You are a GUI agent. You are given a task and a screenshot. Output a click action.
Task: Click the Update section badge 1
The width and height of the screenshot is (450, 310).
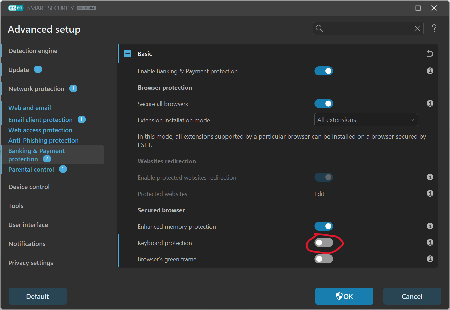pyautogui.click(x=38, y=69)
